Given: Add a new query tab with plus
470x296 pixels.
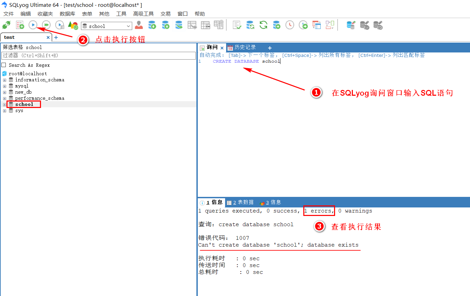Looking at the screenshot, I should 270,48.
